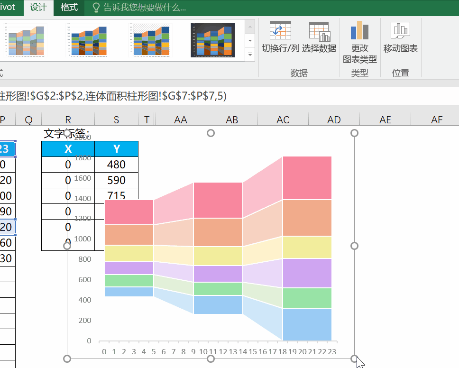The width and height of the screenshot is (459, 368).
Task: Expand the full chart styles gallery
Action: 250,55
